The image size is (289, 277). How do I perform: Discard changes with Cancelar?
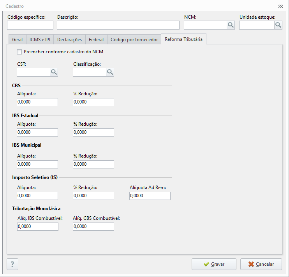[x=261, y=264]
